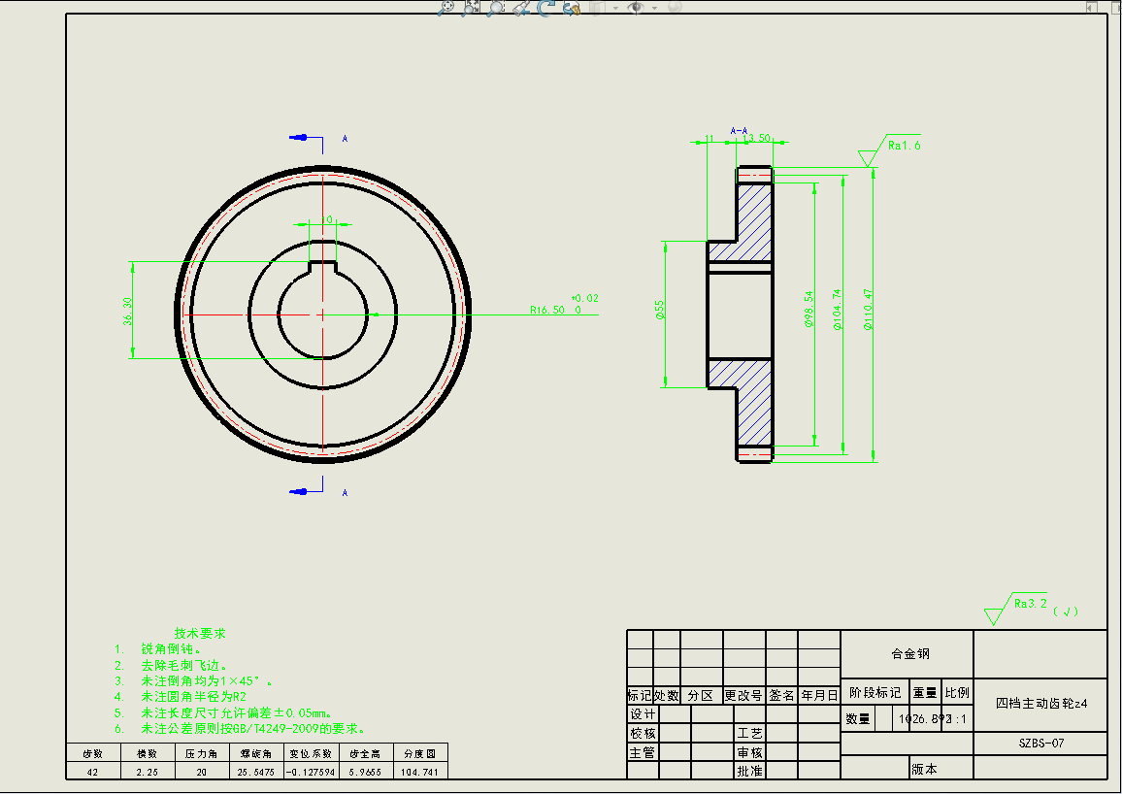Select the 技术要求 notes heading

200,633
